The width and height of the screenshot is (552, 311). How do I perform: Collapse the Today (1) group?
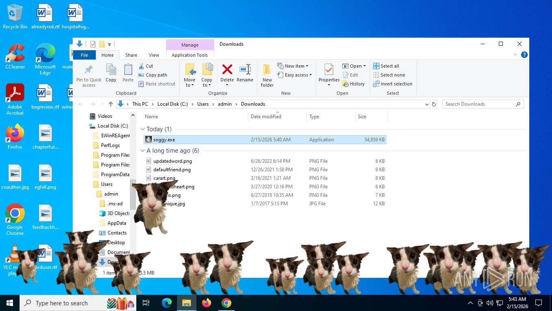(x=143, y=129)
